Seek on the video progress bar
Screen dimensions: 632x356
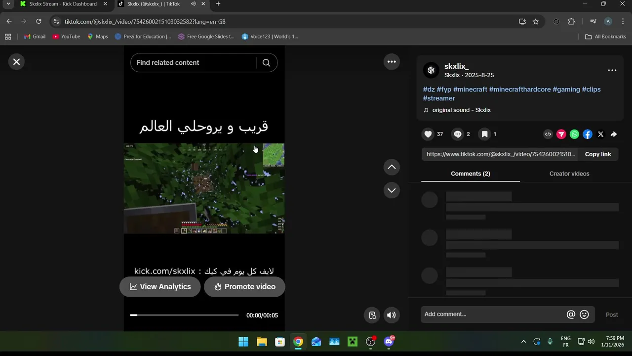(x=184, y=315)
